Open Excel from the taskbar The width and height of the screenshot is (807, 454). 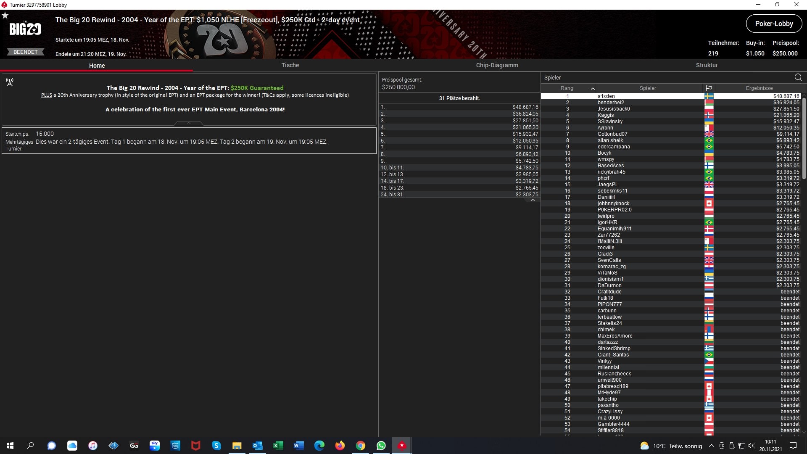coord(278,446)
